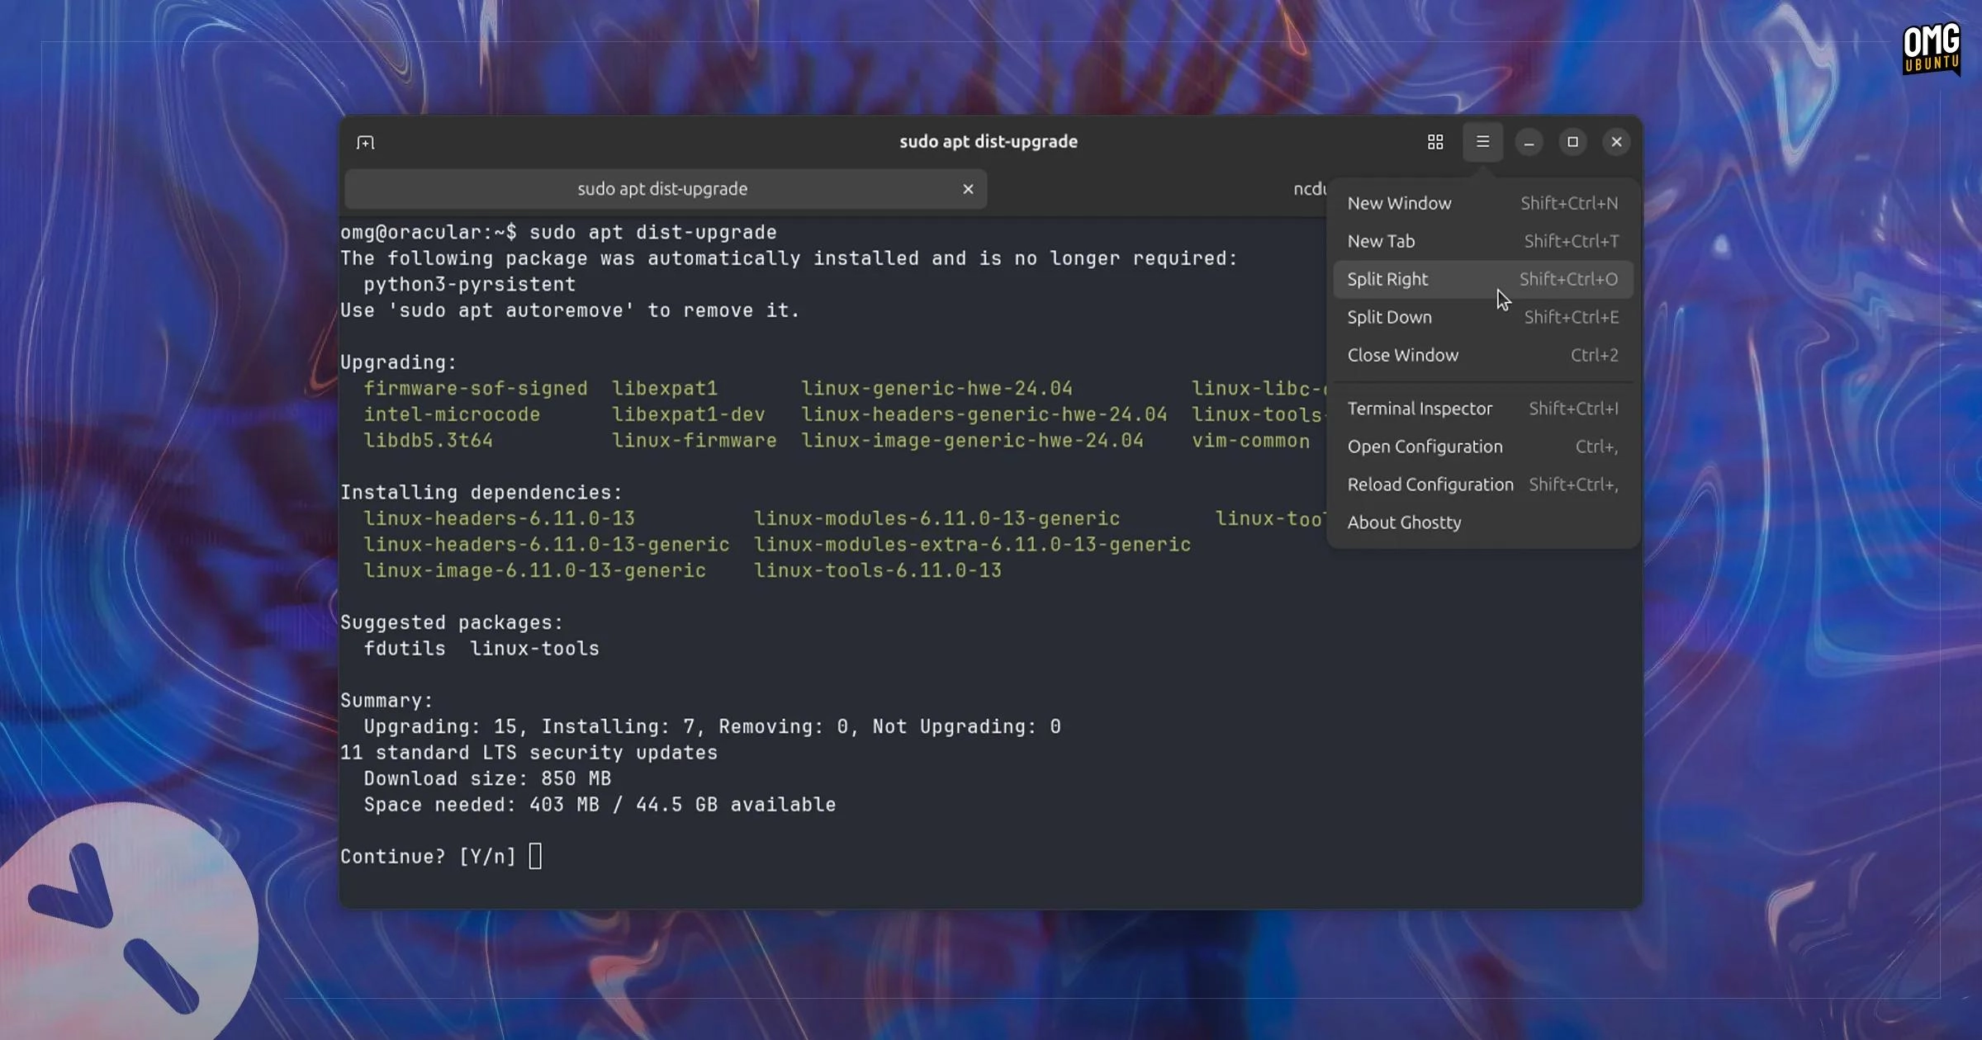
Task: Switch to the 'sudo apt dist-upgrade' tab
Action: (666, 189)
